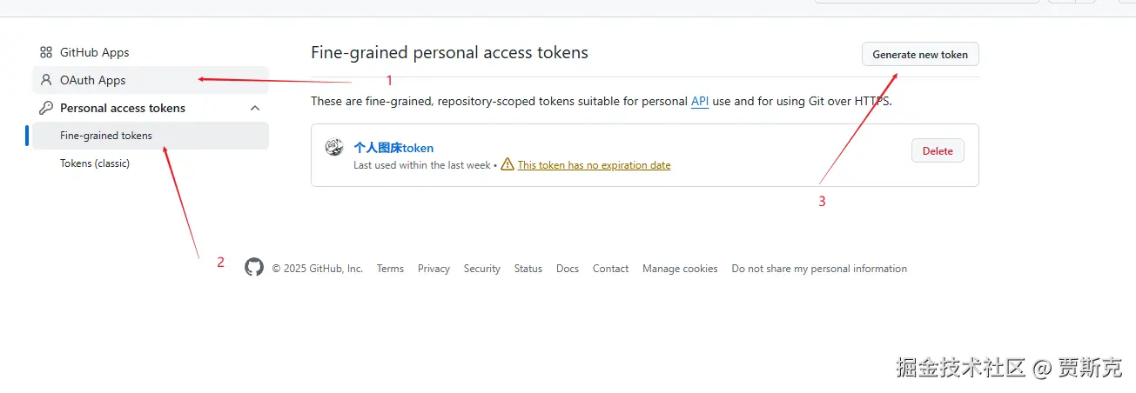Open the Privacy footer link
The image size is (1136, 393).
tap(434, 269)
